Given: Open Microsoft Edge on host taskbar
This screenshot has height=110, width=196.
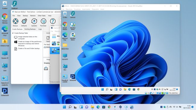Looking at the screenshot, I should point(98,107).
